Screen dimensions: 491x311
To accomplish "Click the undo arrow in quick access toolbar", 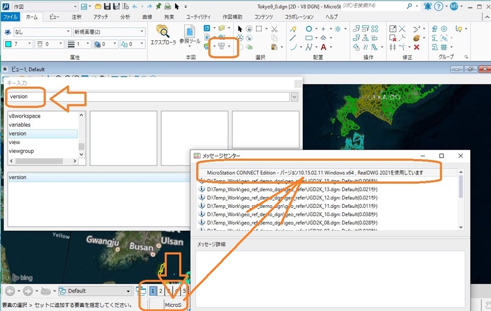I will (x=135, y=6).
